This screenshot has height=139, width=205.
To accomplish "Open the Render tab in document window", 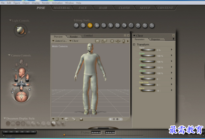I will click(74, 37).
